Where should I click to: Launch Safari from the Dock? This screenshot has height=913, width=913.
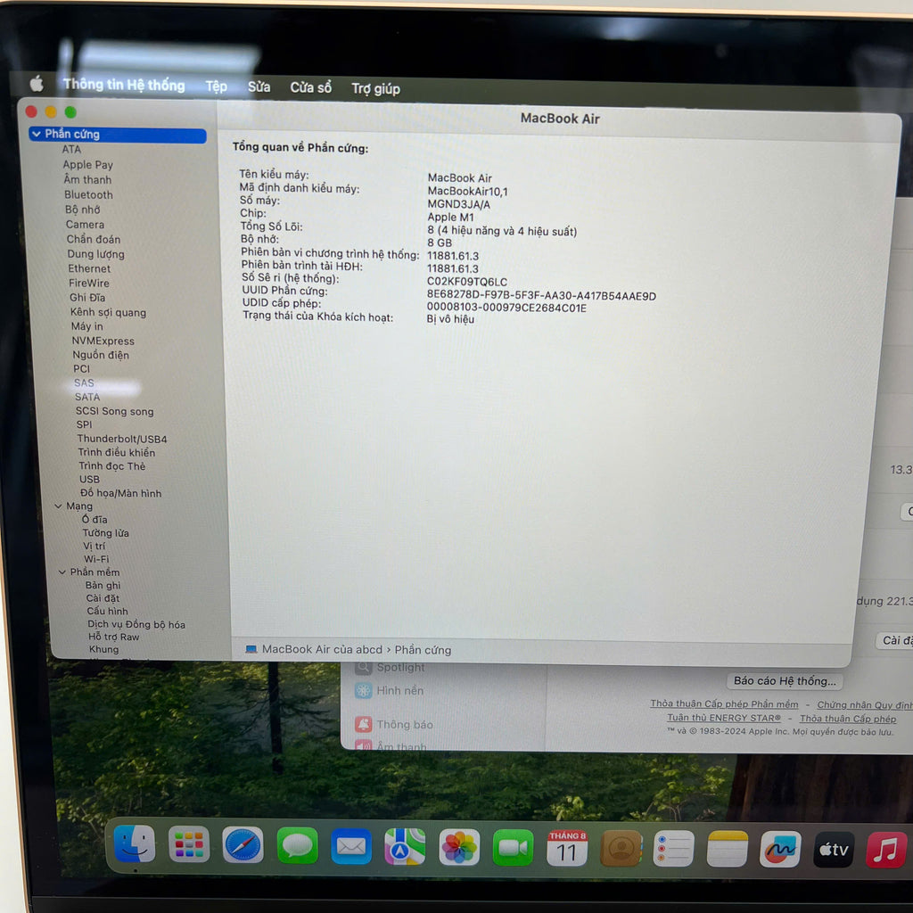(243, 845)
